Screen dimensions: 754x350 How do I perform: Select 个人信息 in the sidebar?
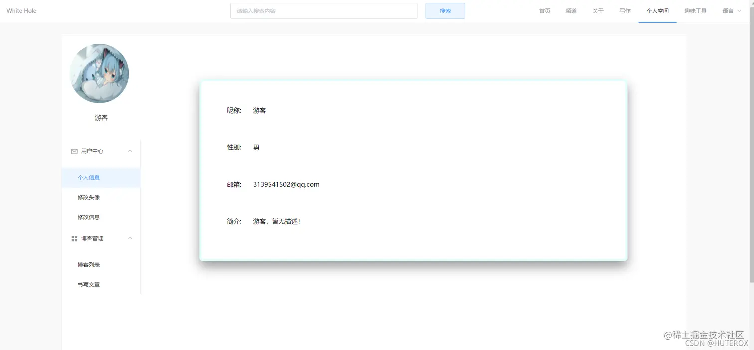[x=89, y=177]
